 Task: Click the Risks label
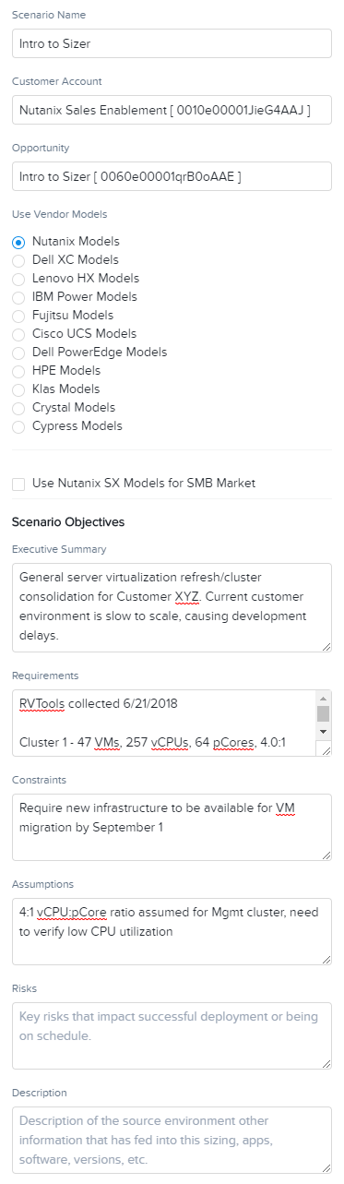point(24,988)
